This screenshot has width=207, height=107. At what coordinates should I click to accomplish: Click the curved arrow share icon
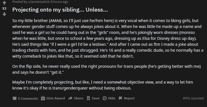coord(70,98)
